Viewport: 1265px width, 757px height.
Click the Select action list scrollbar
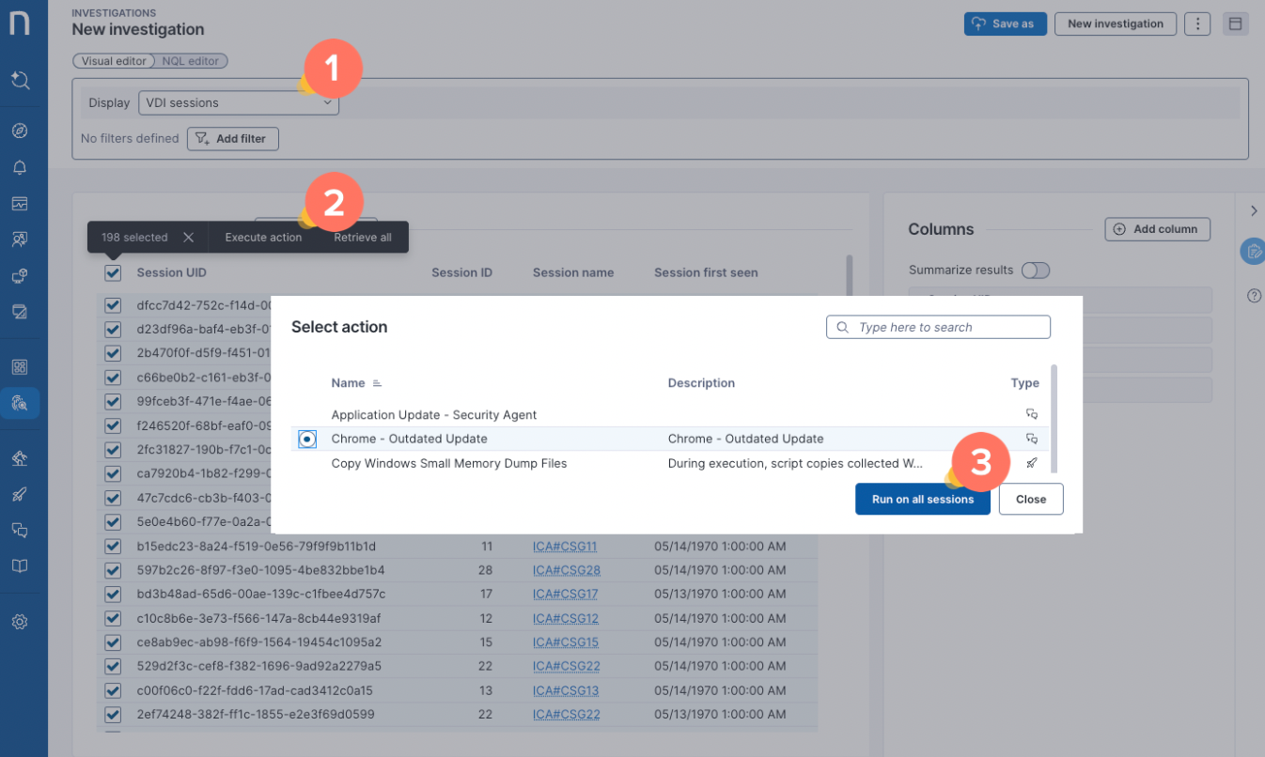(x=1054, y=418)
